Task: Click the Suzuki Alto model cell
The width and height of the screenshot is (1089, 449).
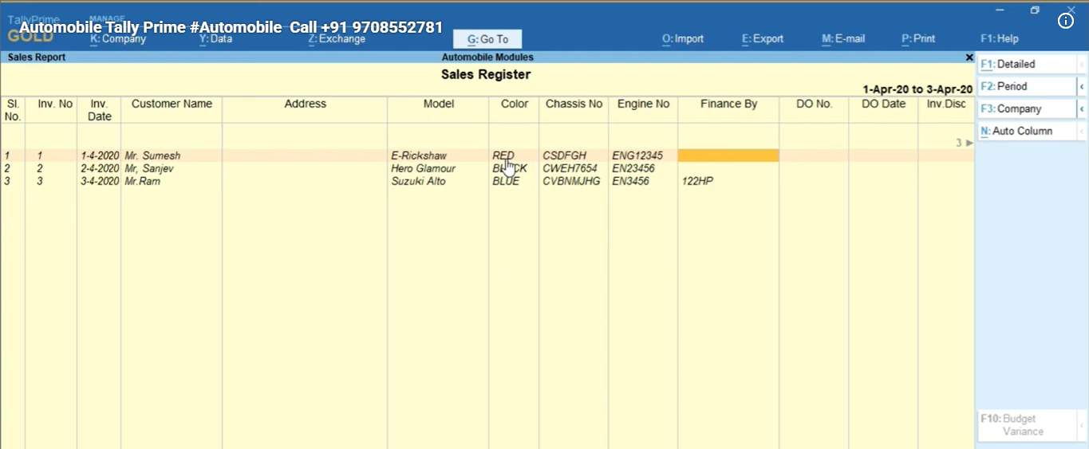Action: point(418,182)
